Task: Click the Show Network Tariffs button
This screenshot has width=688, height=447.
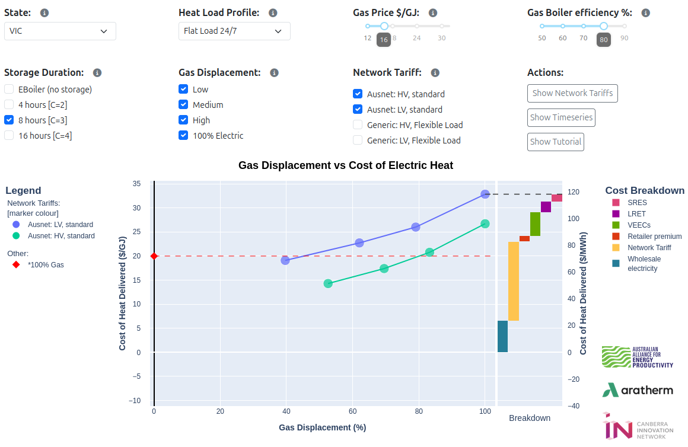Action: (572, 93)
